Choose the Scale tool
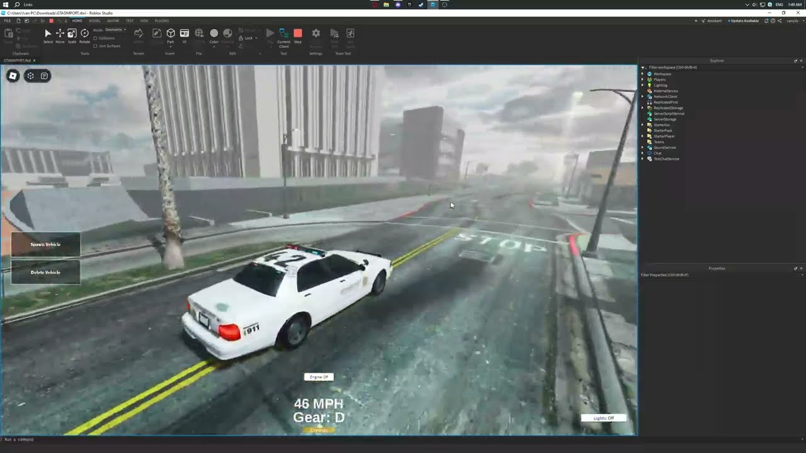Viewport: 806px width, 453px height. click(72, 36)
